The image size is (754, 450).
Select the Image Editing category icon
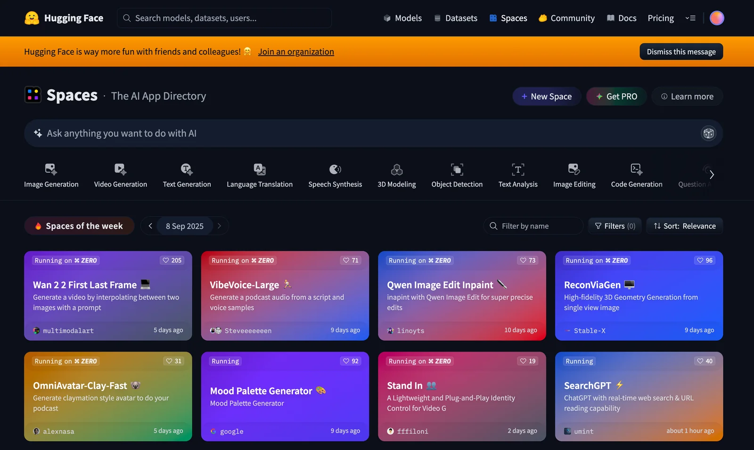[574, 169]
